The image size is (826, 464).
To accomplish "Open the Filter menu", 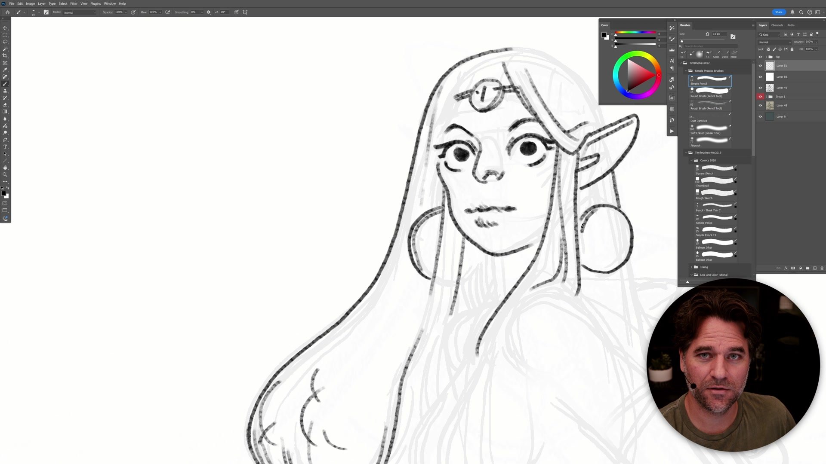I will (x=74, y=3).
